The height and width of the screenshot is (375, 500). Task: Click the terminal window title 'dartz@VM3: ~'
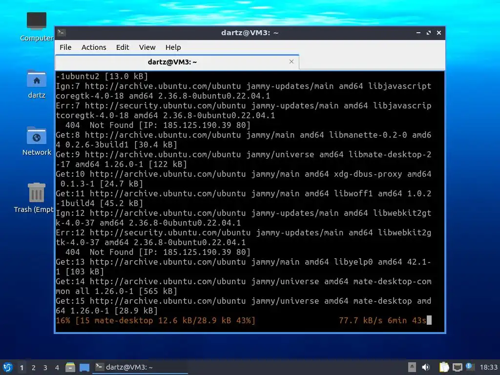[x=250, y=33]
